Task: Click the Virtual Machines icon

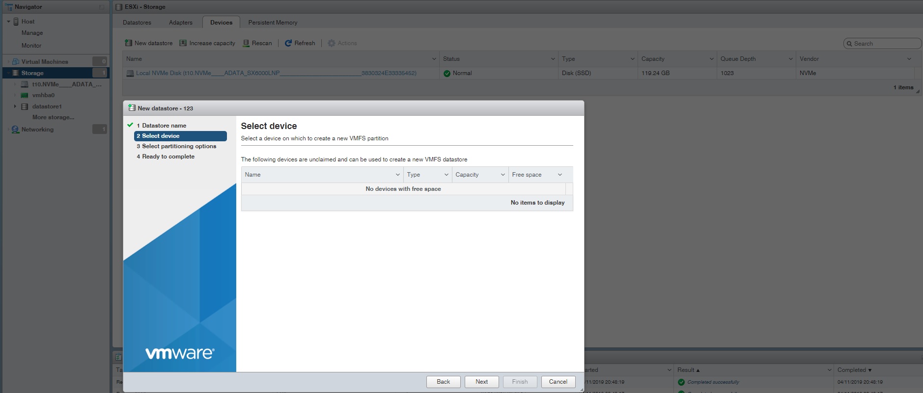Action: 16,62
